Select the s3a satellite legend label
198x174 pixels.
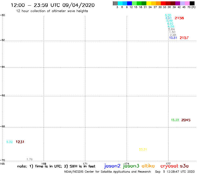pyautogui.click(x=184, y=166)
